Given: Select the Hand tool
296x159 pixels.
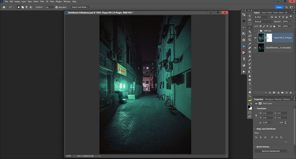Looking at the screenshot, I should [250, 92].
